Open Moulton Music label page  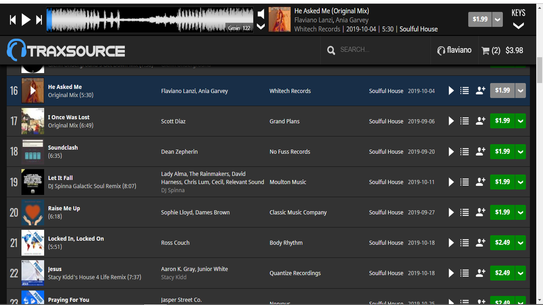(x=288, y=182)
